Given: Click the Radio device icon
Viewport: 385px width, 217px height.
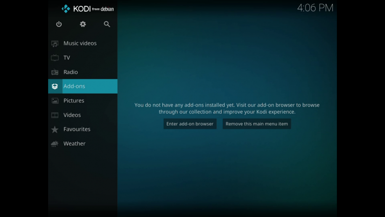Looking at the screenshot, I should (x=55, y=72).
